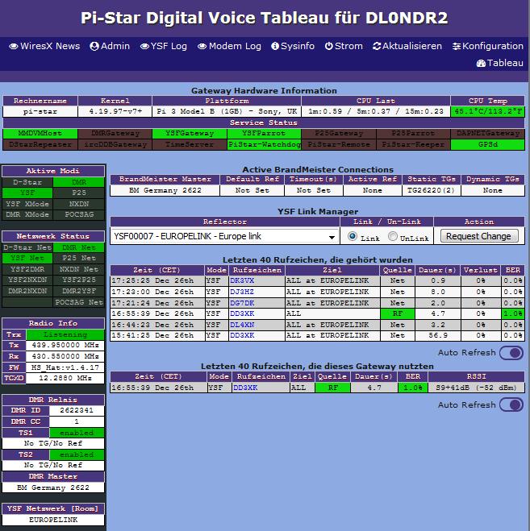Click the DMR ID value 2622341

(77, 410)
